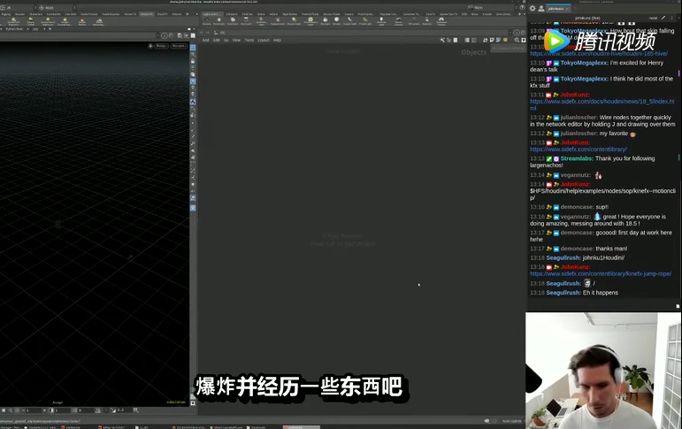Open the kinefx-jump-rope content library link
Screen dimensions: 682x429
tap(601, 273)
